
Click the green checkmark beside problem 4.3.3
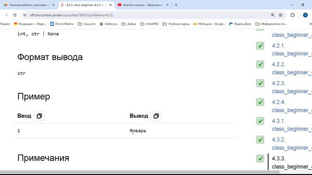pyautogui.click(x=260, y=158)
